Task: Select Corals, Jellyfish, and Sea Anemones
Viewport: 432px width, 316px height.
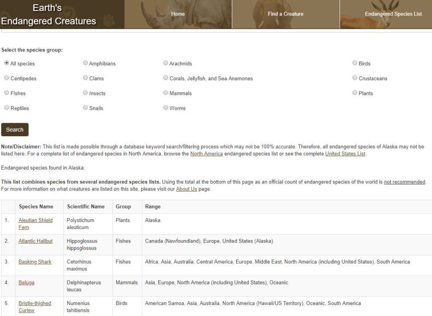Action: coord(166,77)
